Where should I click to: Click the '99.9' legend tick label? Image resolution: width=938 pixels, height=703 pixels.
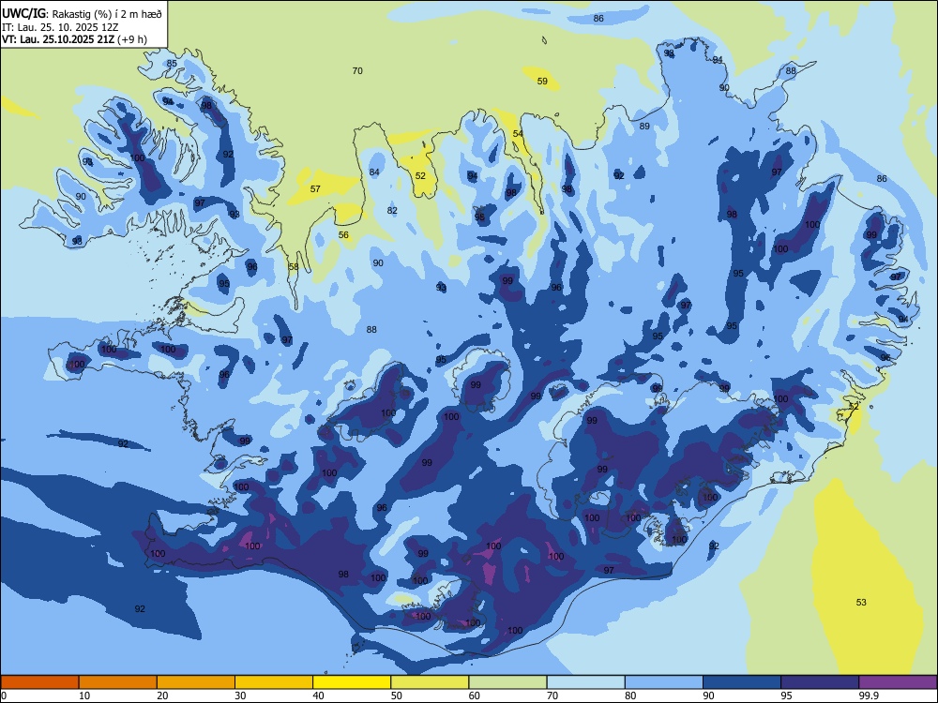click(x=869, y=696)
